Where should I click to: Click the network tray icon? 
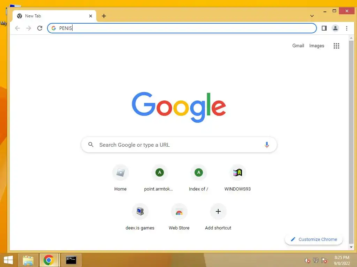(x=316, y=260)
